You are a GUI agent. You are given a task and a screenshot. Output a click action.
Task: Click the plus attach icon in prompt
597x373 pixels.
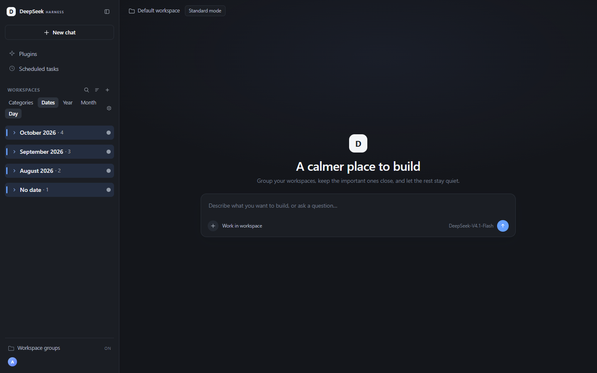[213, 226]
